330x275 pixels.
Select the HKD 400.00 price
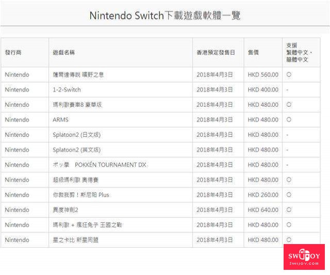[x=263, y=90]
